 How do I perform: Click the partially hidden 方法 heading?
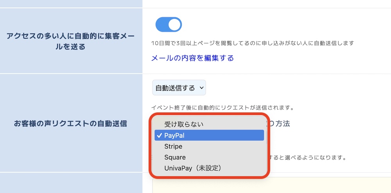point(281,124)
